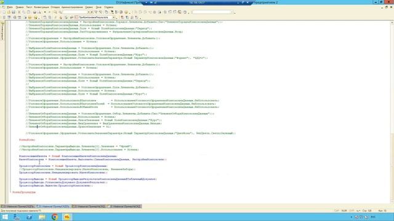The image size is (394, 221).
Task: Place cursor on КонецПроцедуры line
Action: (x=24, y=192)
